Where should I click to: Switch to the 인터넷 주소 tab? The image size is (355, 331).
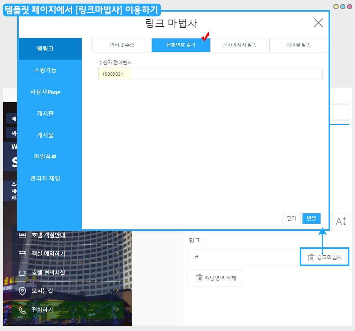tap(122, 45)
